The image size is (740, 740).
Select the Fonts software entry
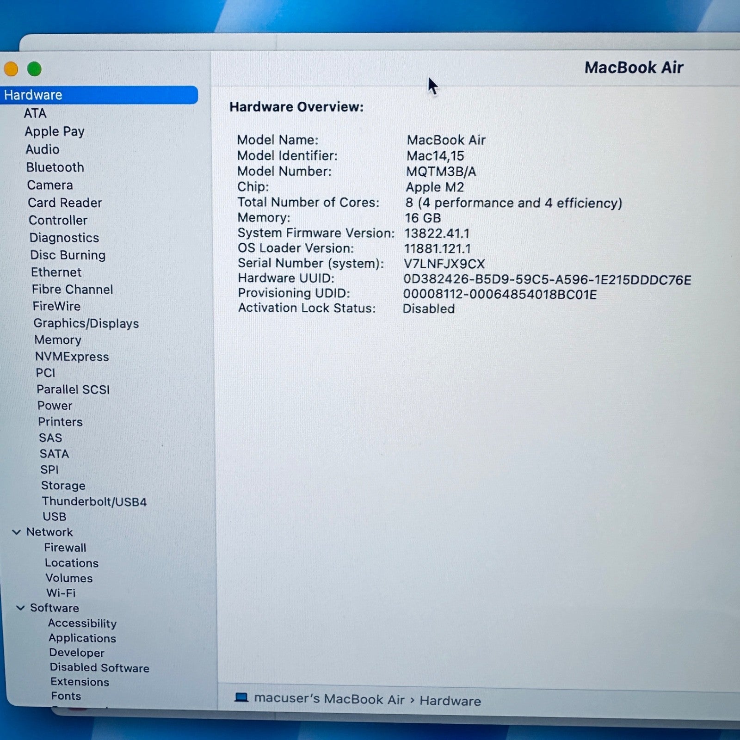point(65,696)
